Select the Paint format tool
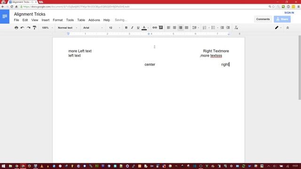This screenshot has width=301, height=169. pos(34,28)
